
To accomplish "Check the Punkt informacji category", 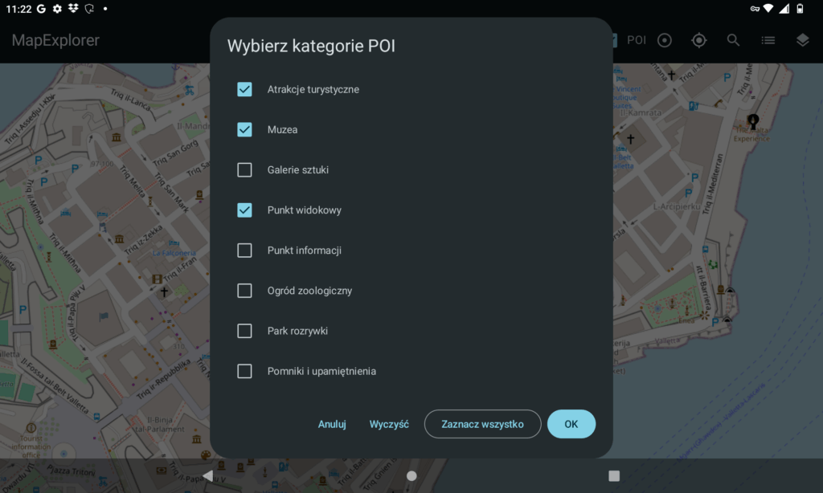I will (245, 251).
